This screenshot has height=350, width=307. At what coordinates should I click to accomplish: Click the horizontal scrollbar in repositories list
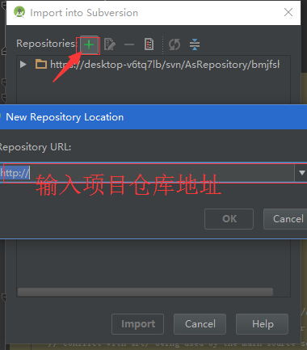tap(145, 292)
